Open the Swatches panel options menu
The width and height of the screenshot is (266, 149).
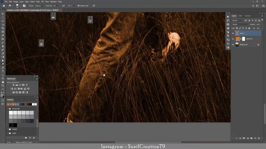(x=37, y=100)
